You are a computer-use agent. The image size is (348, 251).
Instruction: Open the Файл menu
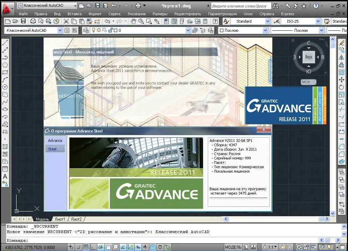(x=23, y=14)
